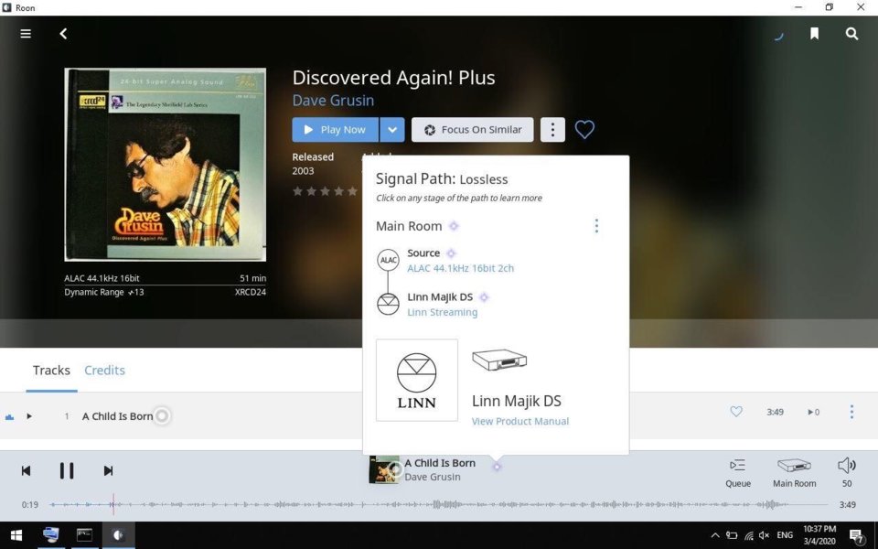Open album three-dot options menu
Screen dimensions: 878x549
552,129
